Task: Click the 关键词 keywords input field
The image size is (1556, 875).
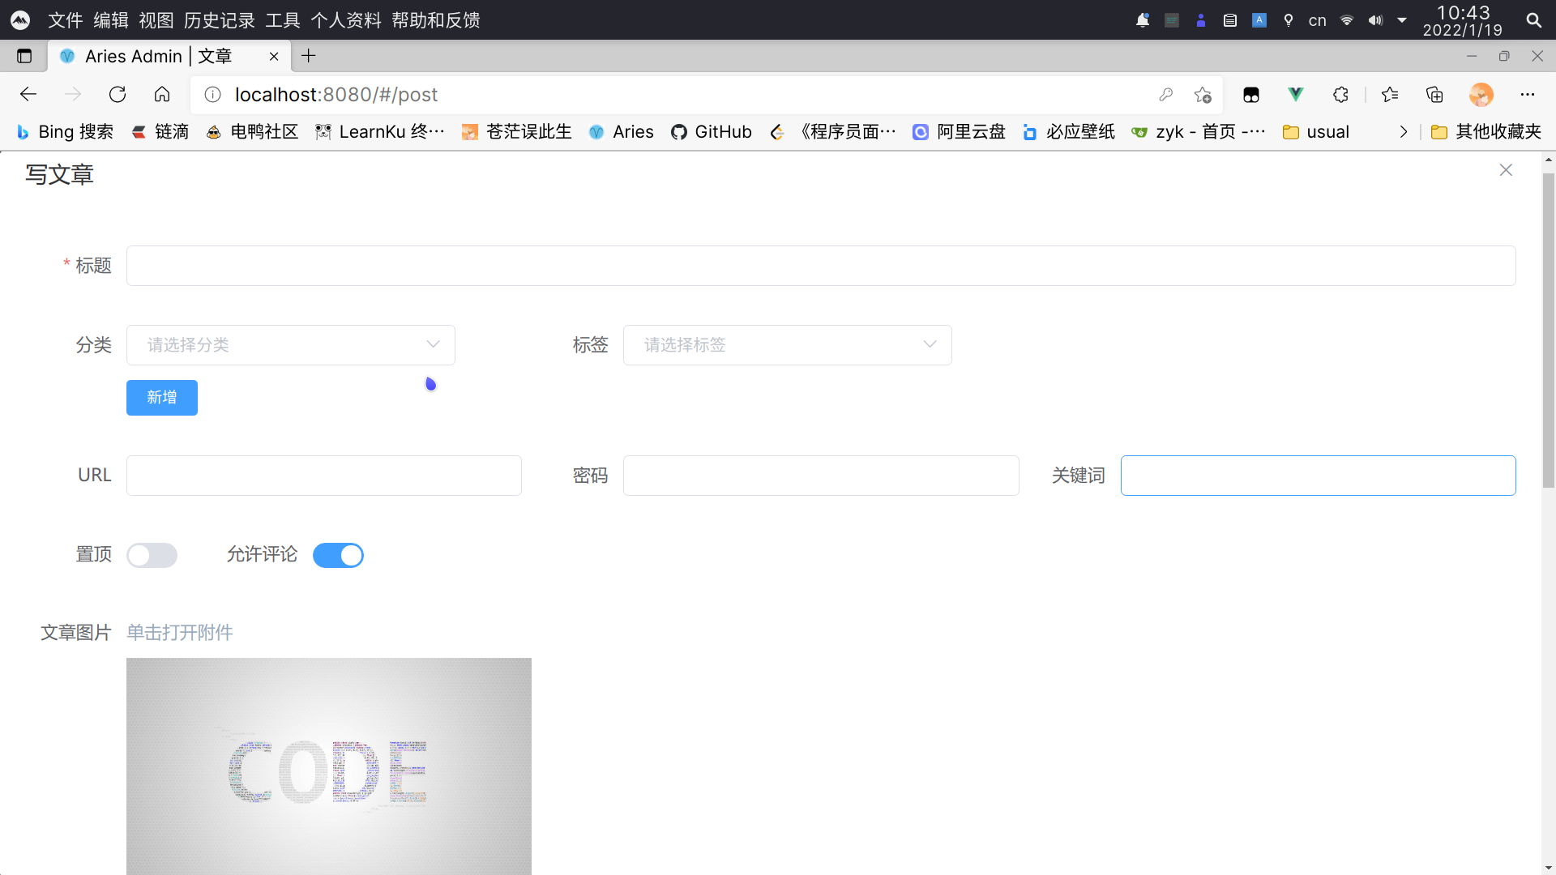Action: (1318, 476)
